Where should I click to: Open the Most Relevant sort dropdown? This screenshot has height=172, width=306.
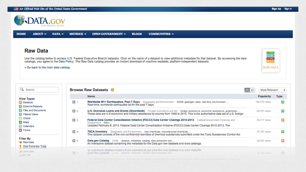273,90
